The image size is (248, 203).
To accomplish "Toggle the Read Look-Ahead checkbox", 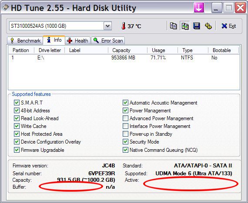I will (17, 118).
